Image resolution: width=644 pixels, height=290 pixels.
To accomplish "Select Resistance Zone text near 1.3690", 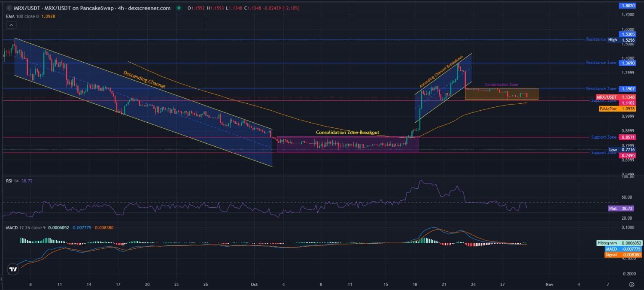I will 601,63.
